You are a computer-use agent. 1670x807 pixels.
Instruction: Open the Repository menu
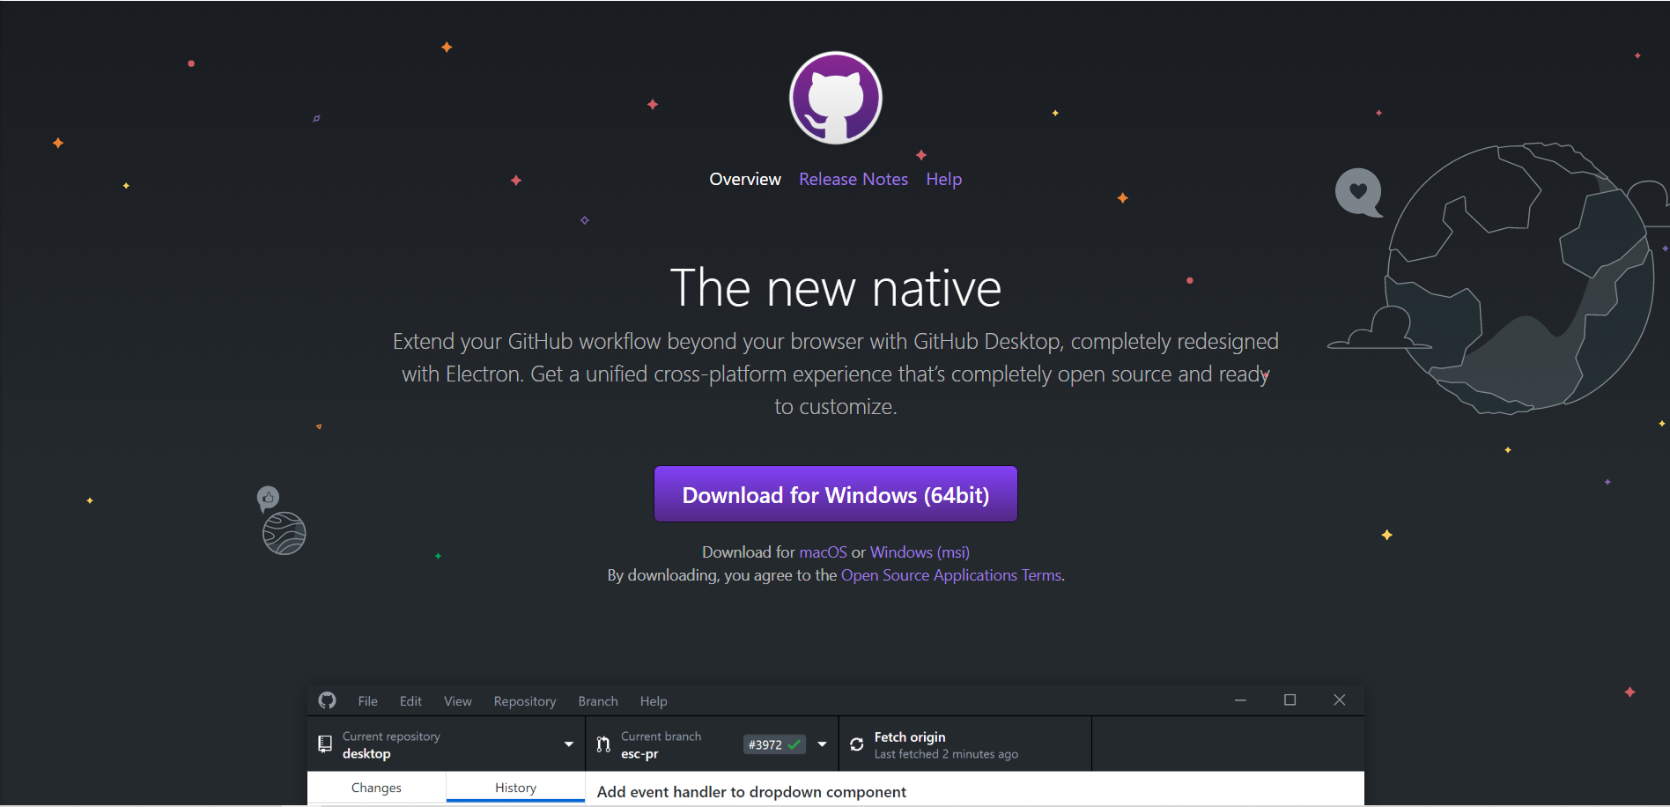click(x=525, y=701)
